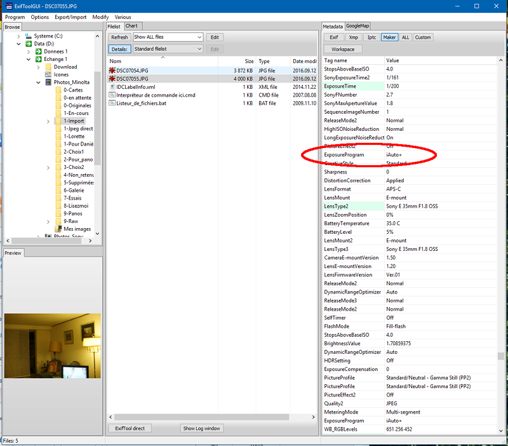The image size is (508, 446).
Task: Open the Modify menu
Action: coord(100,17)
